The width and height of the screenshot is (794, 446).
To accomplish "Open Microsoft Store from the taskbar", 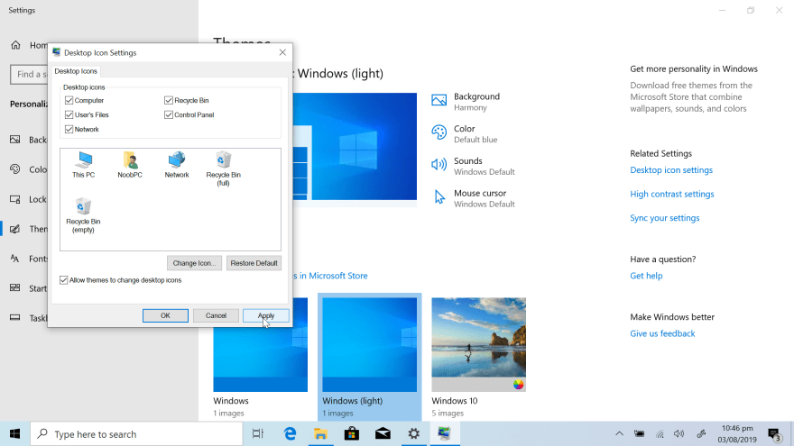I will pos(351,434).
